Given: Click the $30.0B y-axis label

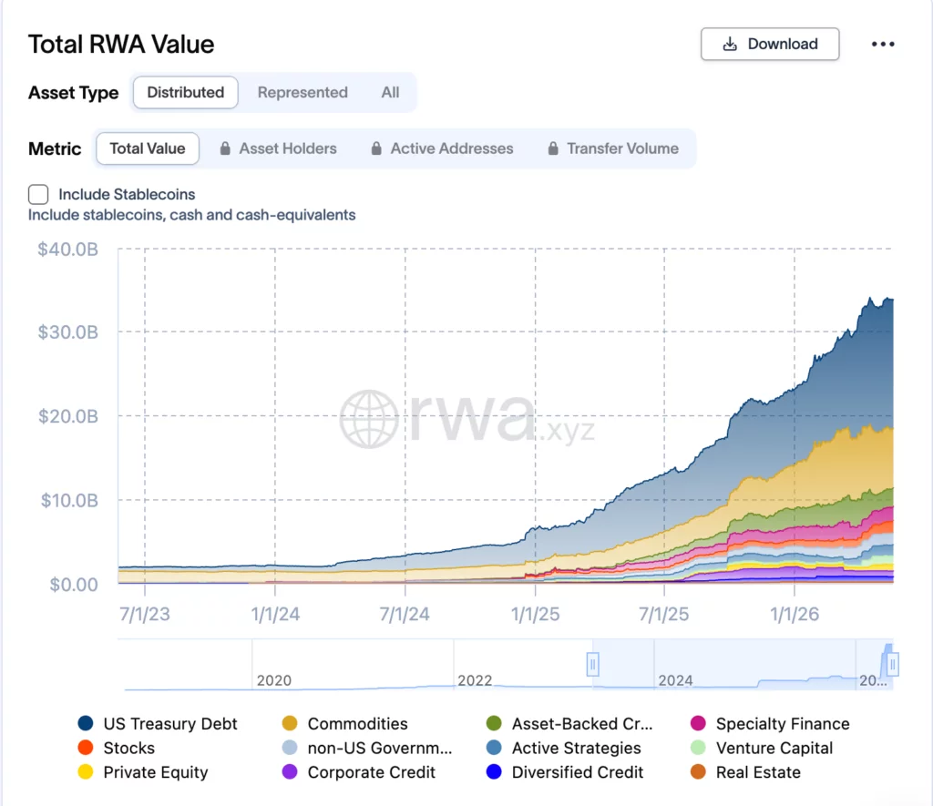Looking at the screenshot, I should click(x=67, y=332).
